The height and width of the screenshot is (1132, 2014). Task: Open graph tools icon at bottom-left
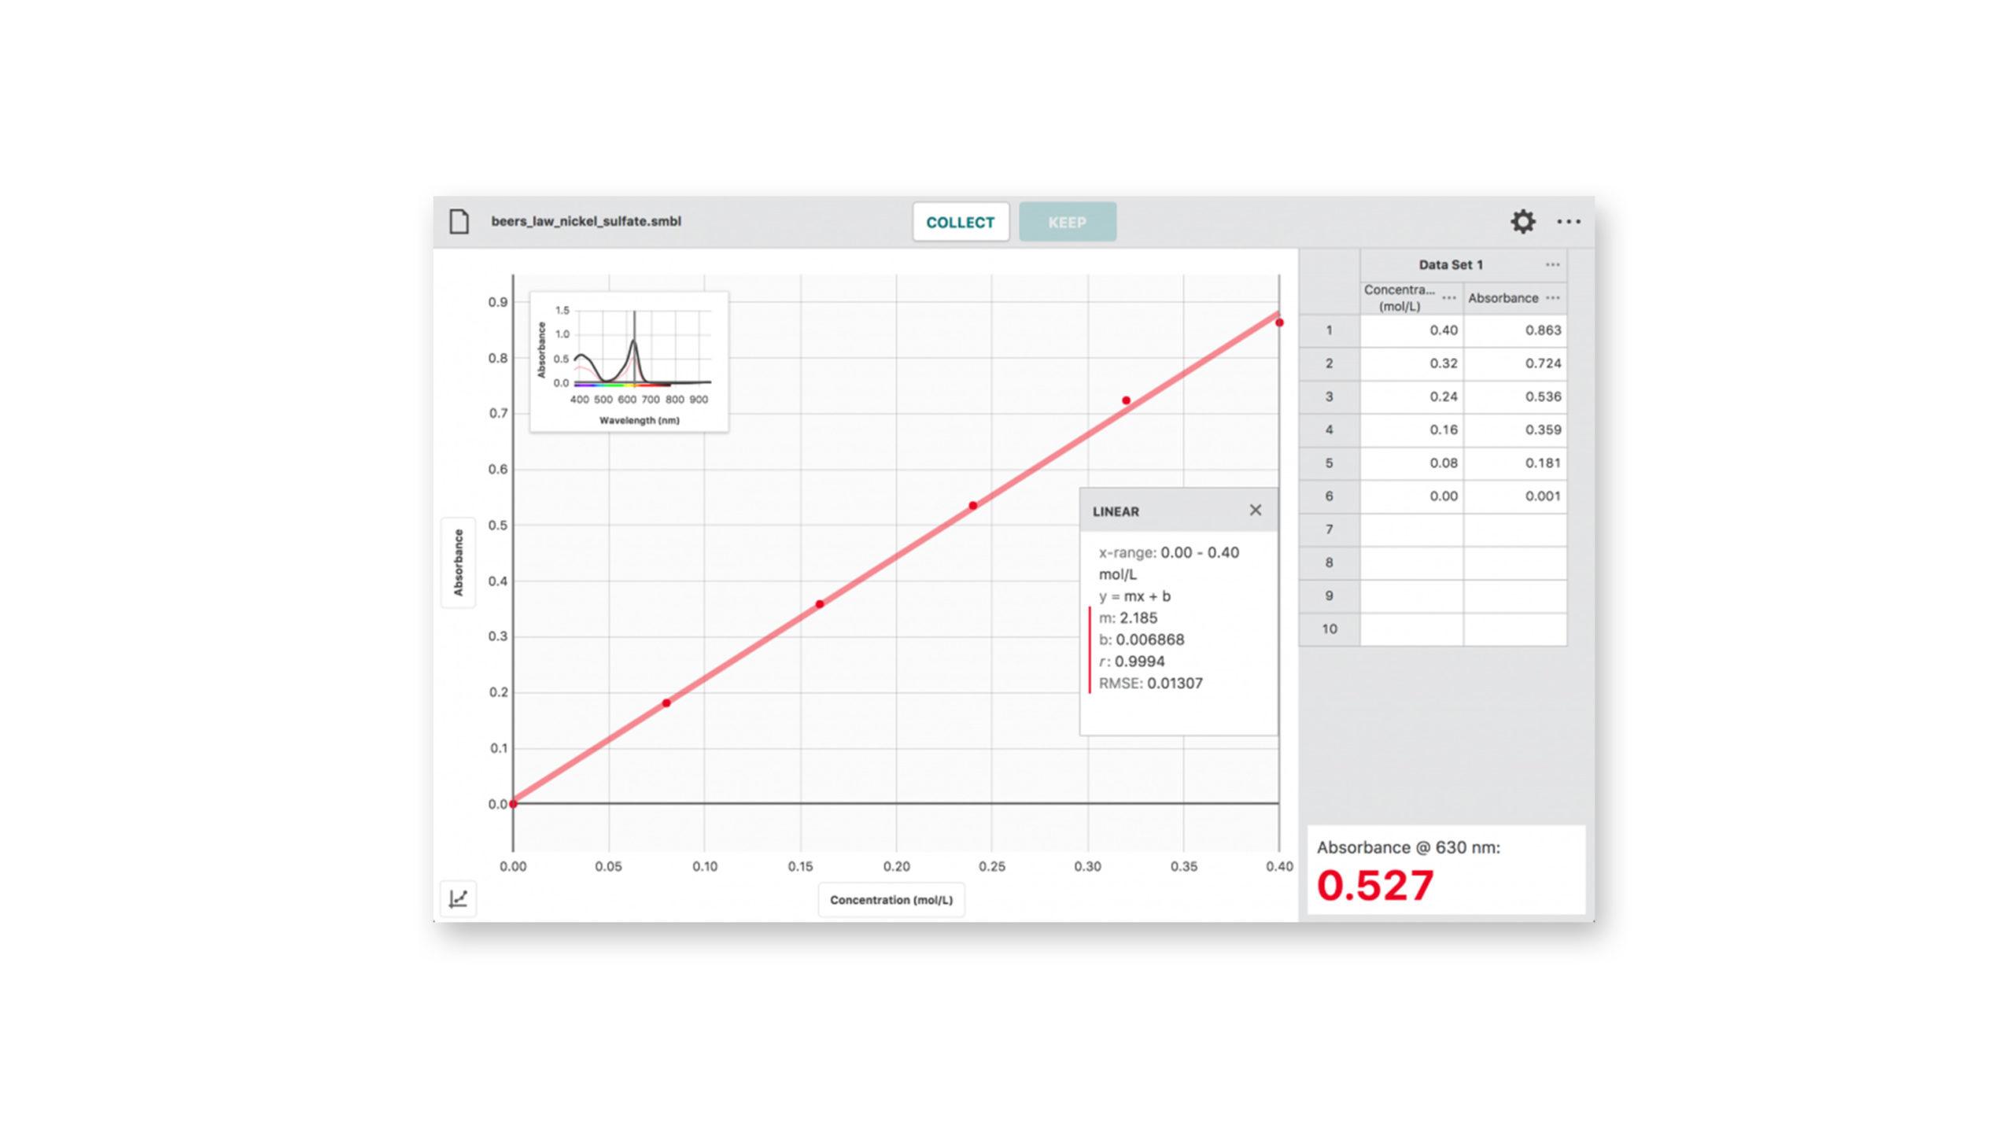458,898
